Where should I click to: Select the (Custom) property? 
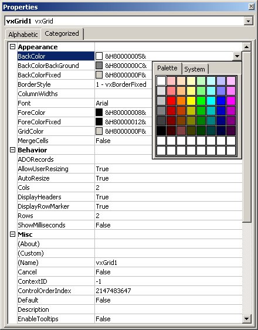(x=30, y=253)
